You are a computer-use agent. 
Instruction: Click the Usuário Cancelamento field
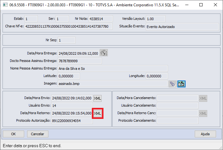click(178, 105)
